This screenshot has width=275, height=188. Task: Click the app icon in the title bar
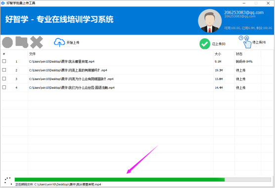[3, 3]
